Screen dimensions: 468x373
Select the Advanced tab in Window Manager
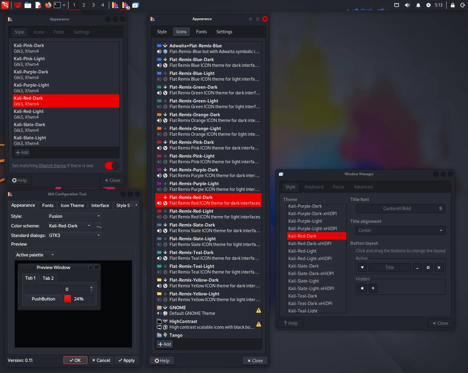pyautogui.click(x=363, y=187)
